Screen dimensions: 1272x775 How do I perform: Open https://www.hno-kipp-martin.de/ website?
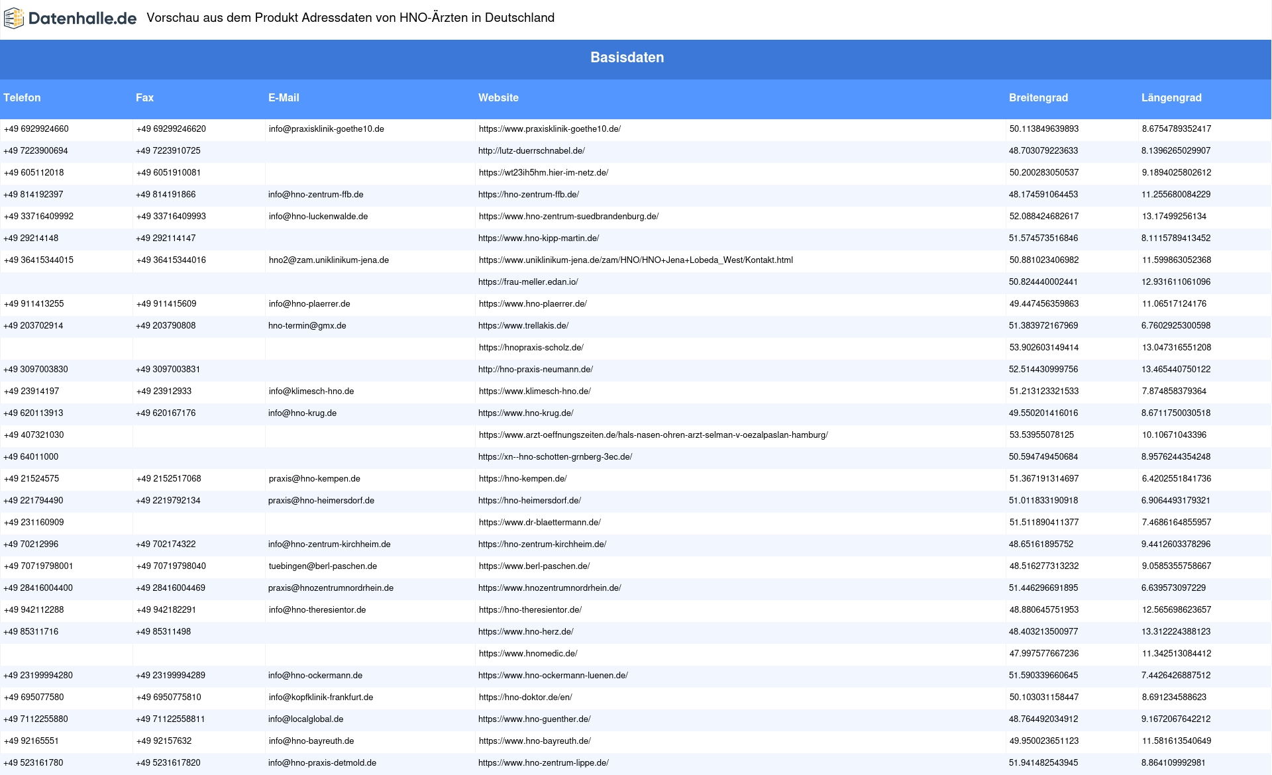coord(539,238)
